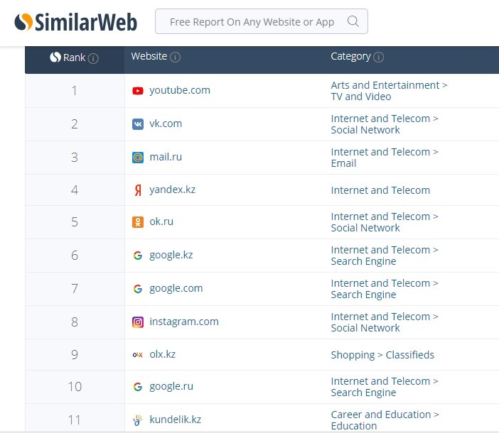Click info icon beside Category header
The image size is (499, 433).
(379, 57)
